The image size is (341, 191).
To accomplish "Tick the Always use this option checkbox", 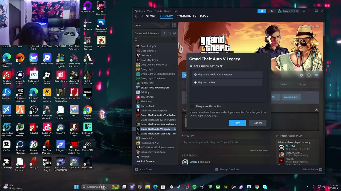I will [x=192, y=106].
